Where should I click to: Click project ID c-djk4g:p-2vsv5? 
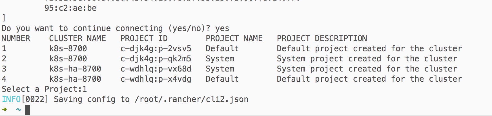pyautogui.click(x=156, y=49)
